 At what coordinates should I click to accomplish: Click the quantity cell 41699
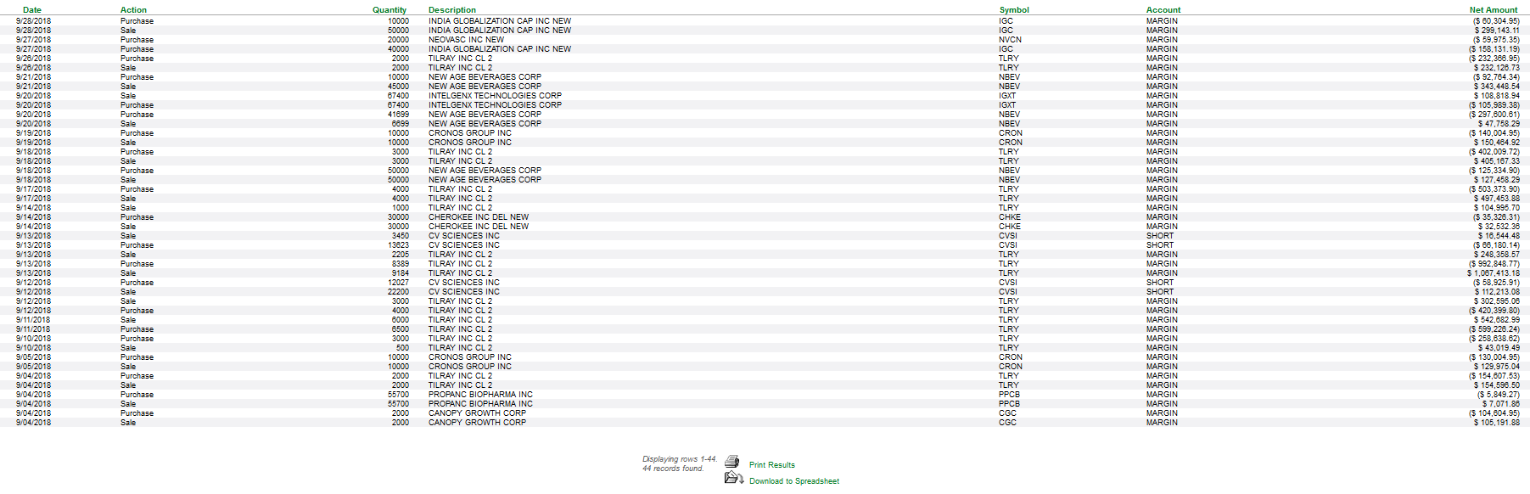(x=398, y=115)
